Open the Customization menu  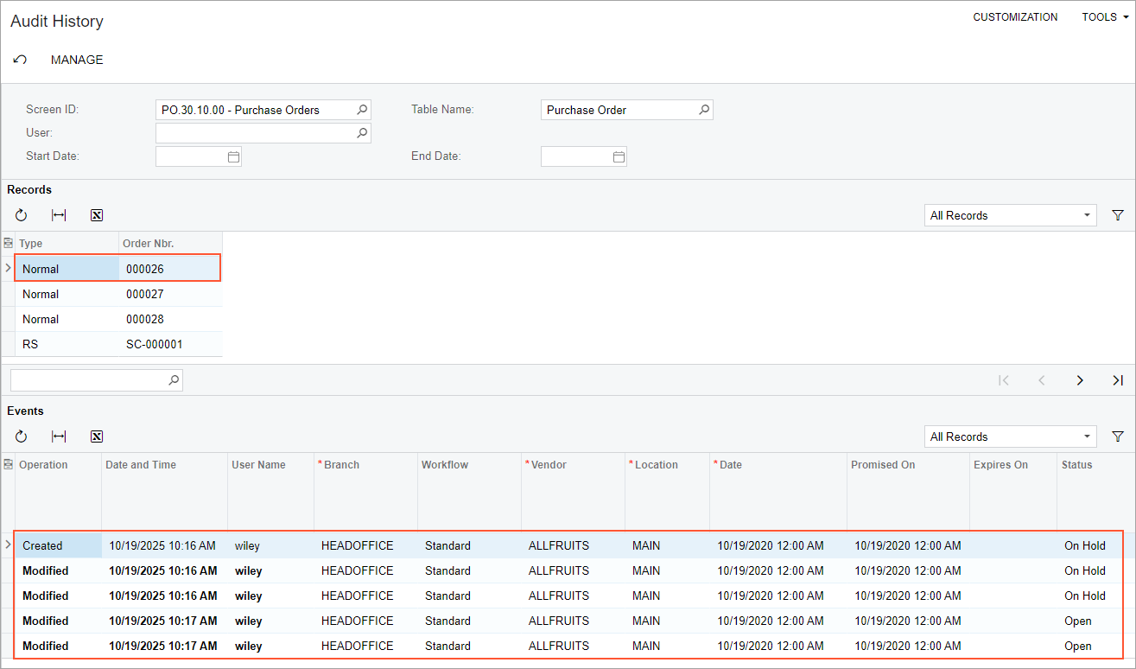point(1015,17)
